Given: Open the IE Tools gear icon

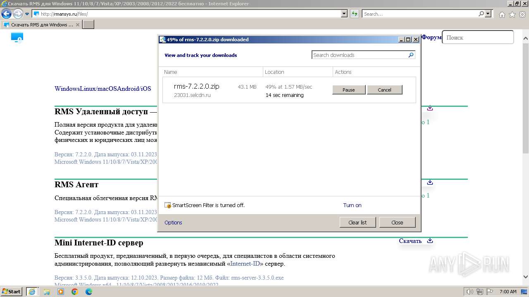Looking at the screenshot, I should (x=522, y=14).
